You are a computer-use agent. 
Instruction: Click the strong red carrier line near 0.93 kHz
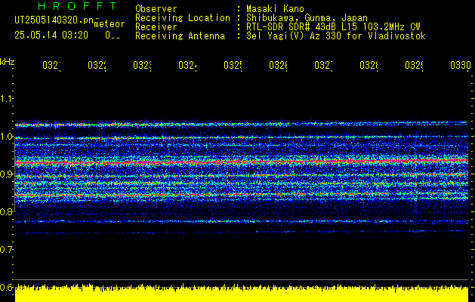(x=242, y=162)
